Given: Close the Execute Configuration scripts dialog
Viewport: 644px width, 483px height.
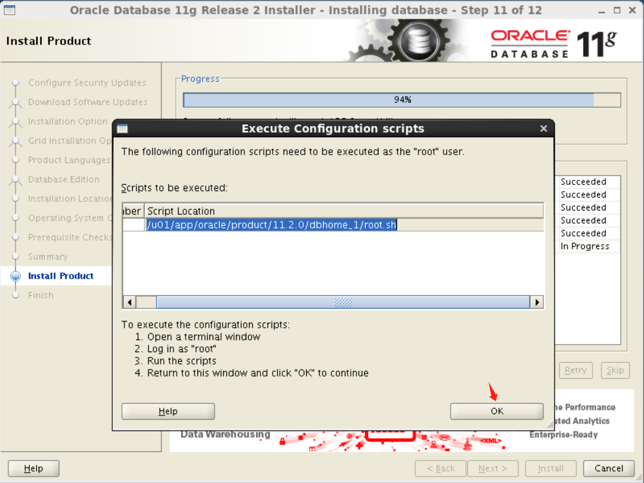Looking at the screenshot, I should (543, 128).
